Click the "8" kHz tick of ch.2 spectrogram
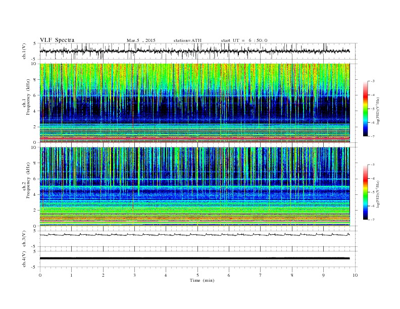The width and height of the screenshot is (400, 309). pyautogui.click(x=35, y=163)
